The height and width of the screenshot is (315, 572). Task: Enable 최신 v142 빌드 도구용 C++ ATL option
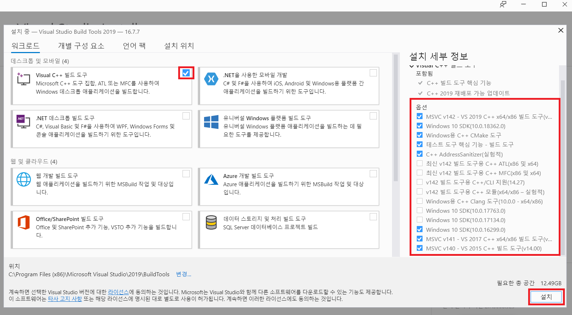click(420, 163)
